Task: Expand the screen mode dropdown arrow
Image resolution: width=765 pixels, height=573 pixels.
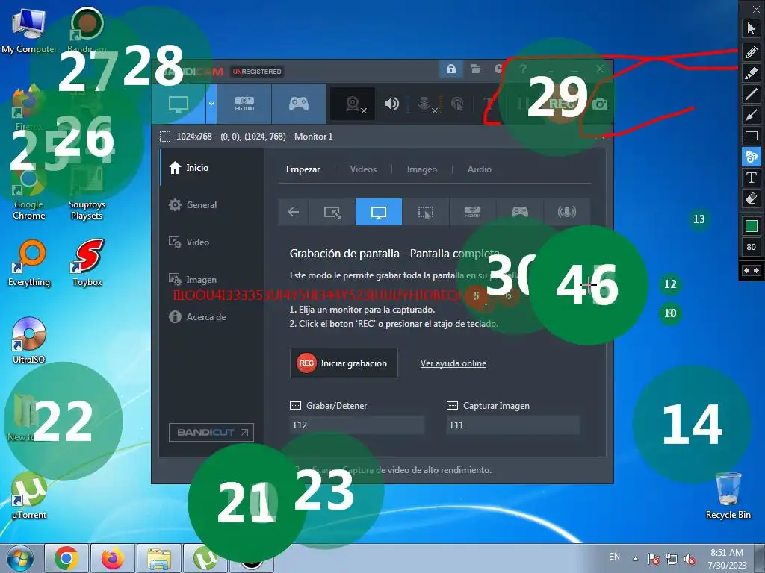Action: [211, 104]
